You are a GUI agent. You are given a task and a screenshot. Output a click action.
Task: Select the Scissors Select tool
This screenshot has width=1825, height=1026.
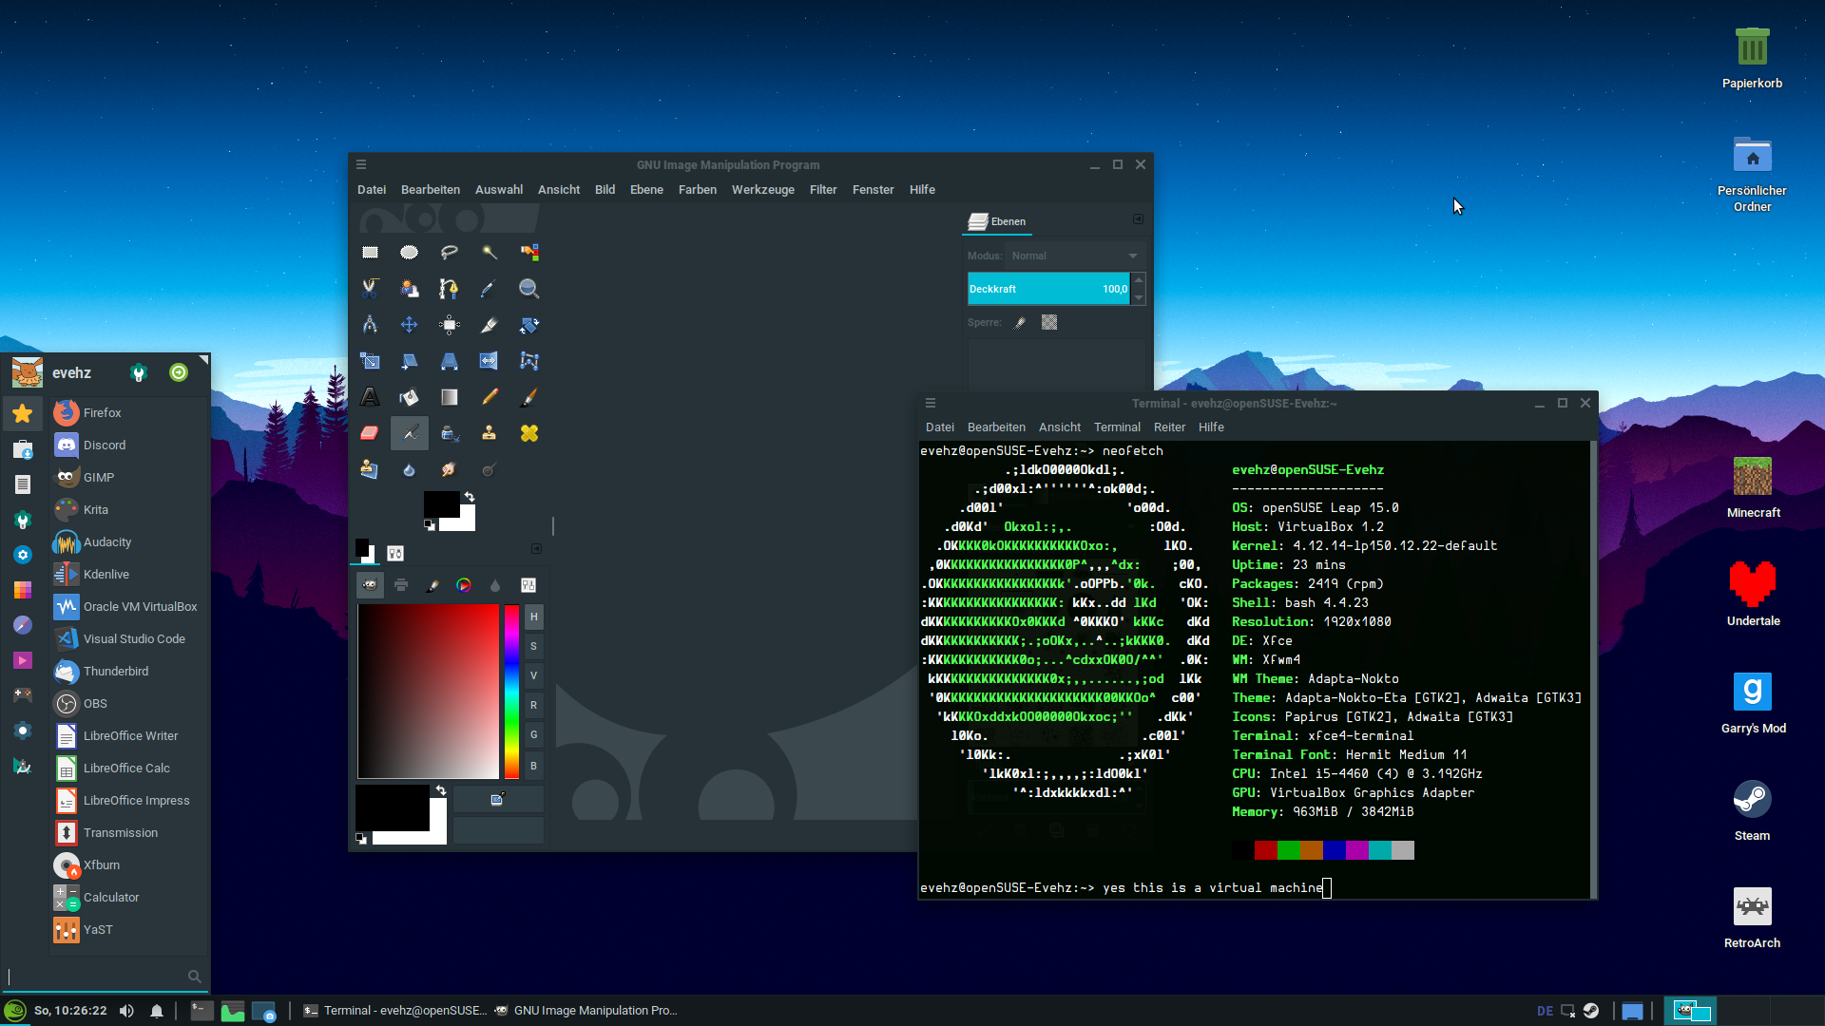(370, 289)
